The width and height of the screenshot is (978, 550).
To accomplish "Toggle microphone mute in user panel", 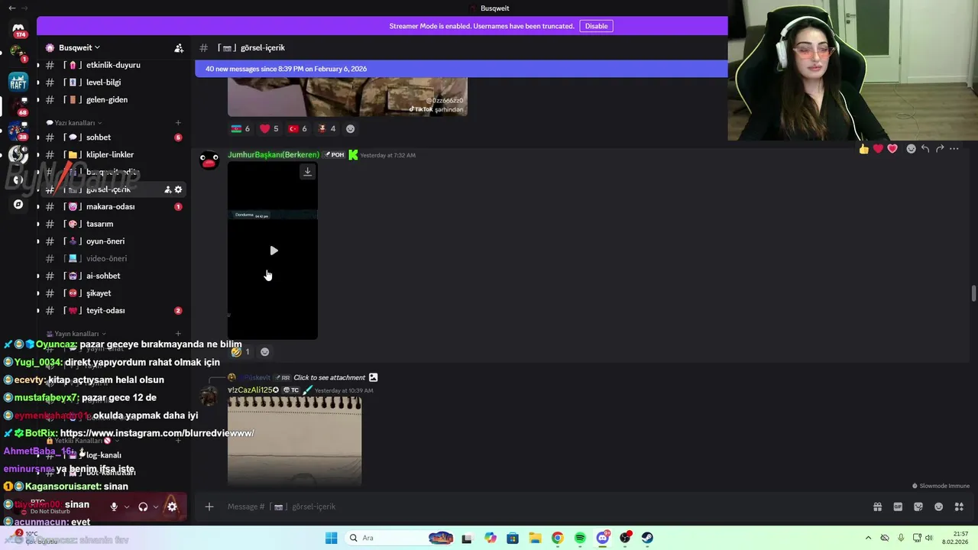I will (x=114, y=506).
